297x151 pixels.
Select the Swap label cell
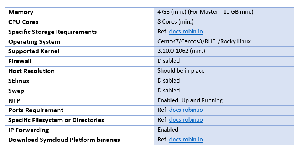79,91
